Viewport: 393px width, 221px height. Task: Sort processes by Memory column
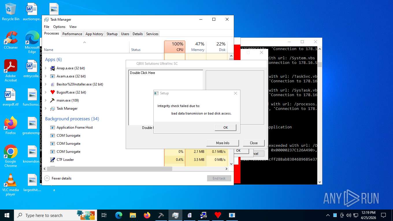196,47
